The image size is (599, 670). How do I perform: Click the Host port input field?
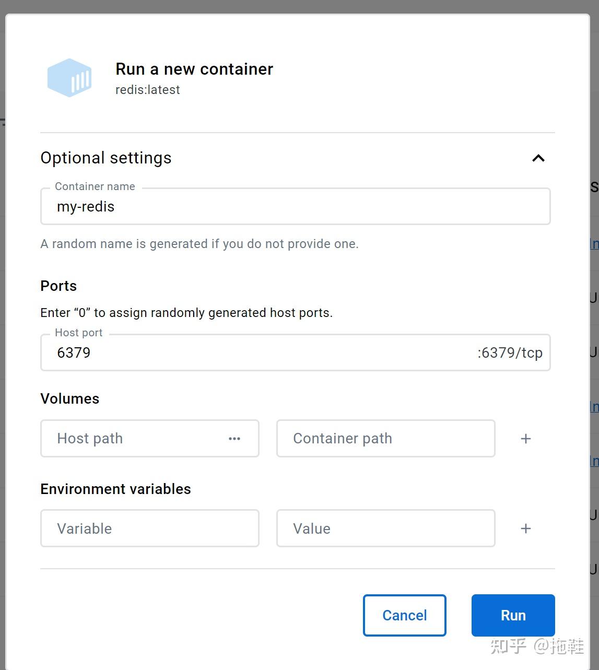[261, 353]
